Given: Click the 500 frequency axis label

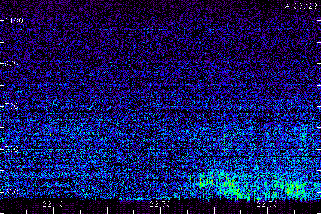Looking at the screenshot, I should 11,149.
